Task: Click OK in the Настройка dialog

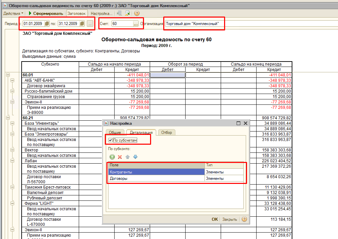Action: click(x=215, y=219)
